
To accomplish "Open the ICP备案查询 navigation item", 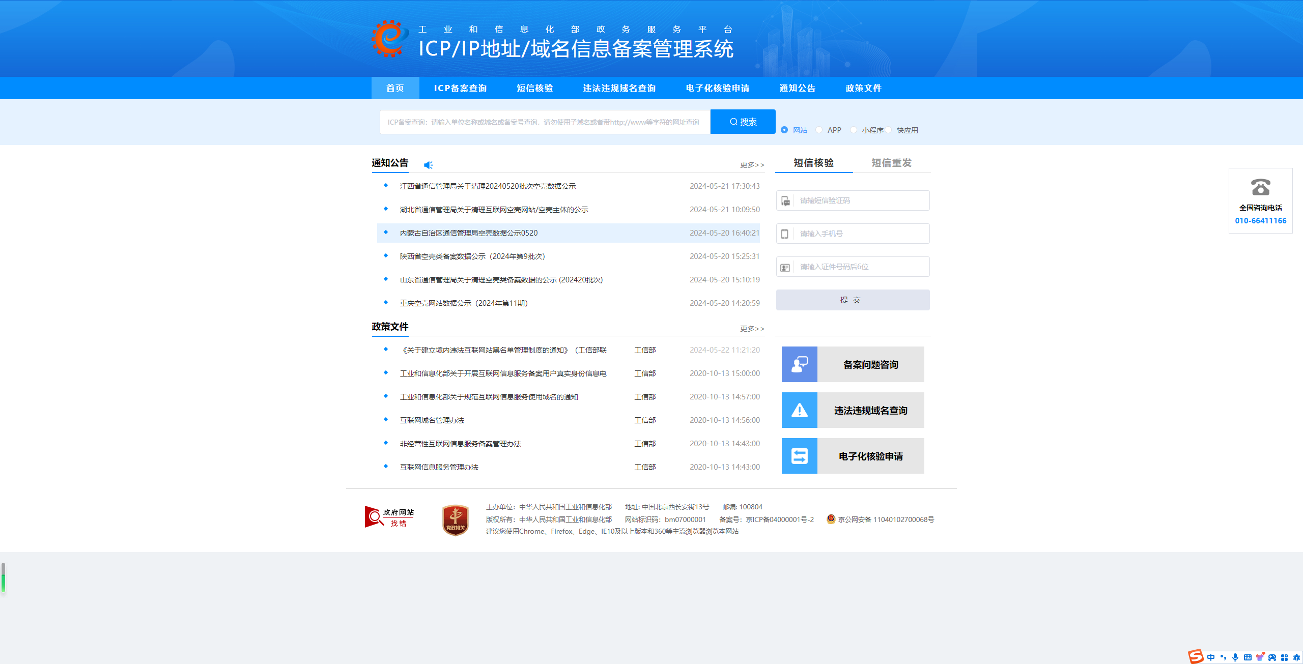I will pos(460,88).
